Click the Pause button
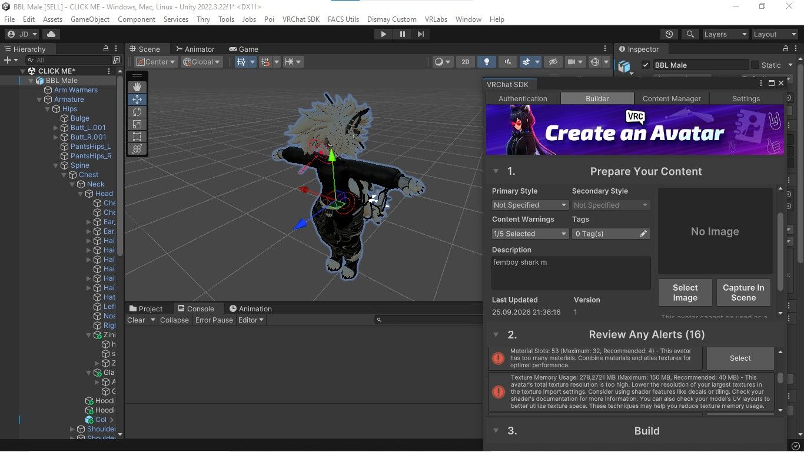 [402, 34]
